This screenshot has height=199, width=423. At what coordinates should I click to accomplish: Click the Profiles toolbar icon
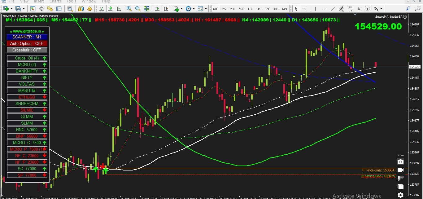[18, 9]
